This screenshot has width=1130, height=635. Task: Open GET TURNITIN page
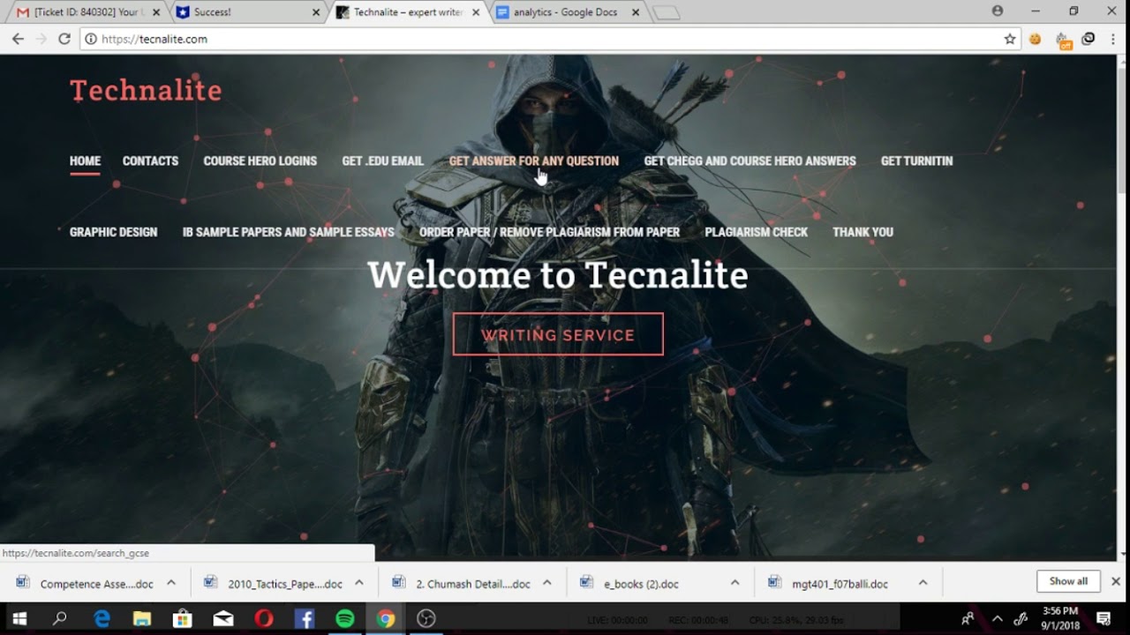click(916, 161)
